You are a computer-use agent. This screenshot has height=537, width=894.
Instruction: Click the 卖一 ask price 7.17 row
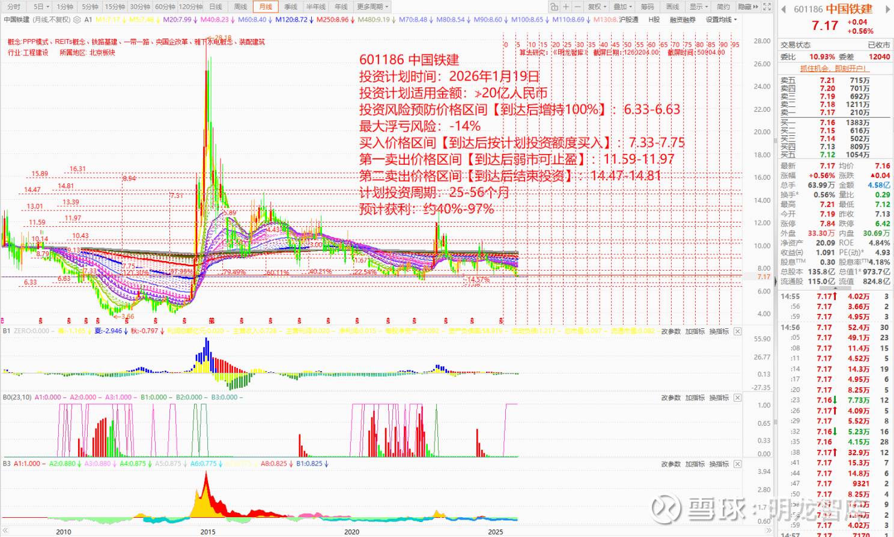[835, 112]
